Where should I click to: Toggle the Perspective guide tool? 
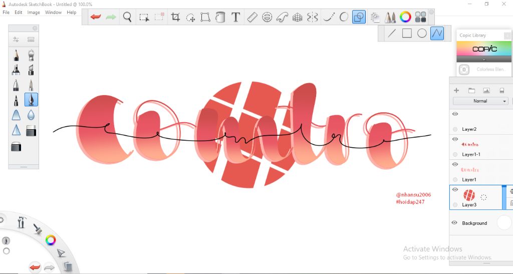pyautogui.click(x=298, y=17)
